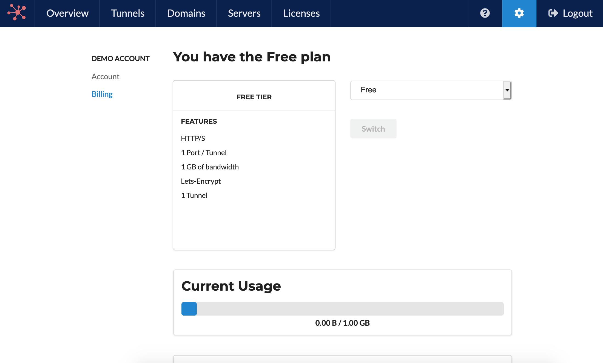The width and height of the screenshot is (603, 363).
Task: Open the help question mark icon
Action: pyautogui.click(x=485, y=13)
